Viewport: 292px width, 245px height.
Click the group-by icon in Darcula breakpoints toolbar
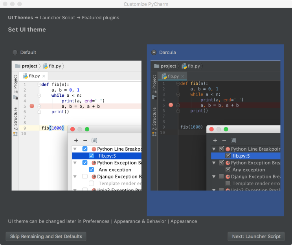[x=233, y=140]
